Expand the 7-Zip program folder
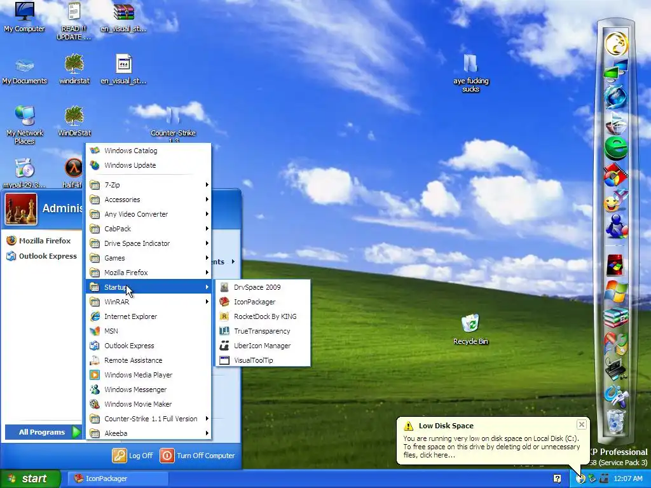The image size is (651, 488). point(149,185)
